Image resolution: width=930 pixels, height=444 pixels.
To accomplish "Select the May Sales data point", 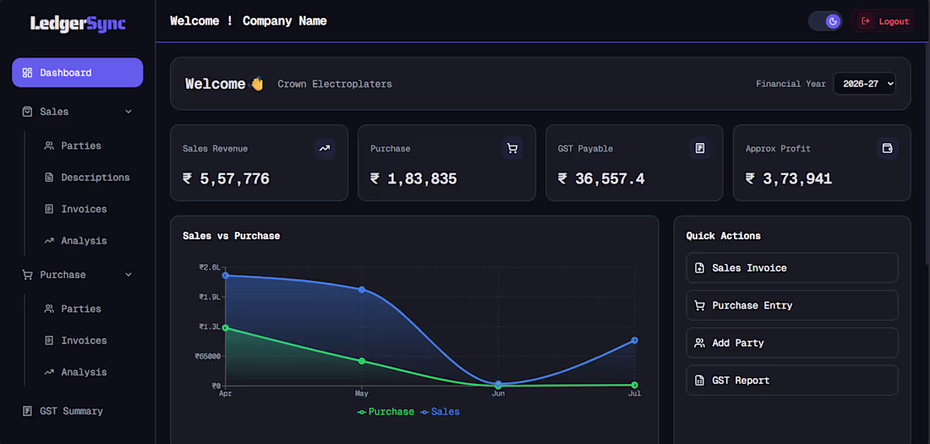I will [x=362, y=290].
